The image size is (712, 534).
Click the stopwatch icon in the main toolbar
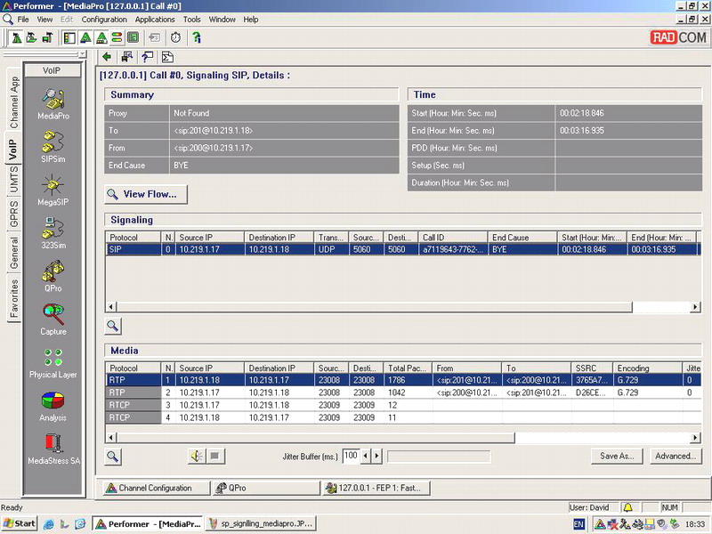(175, 37)
